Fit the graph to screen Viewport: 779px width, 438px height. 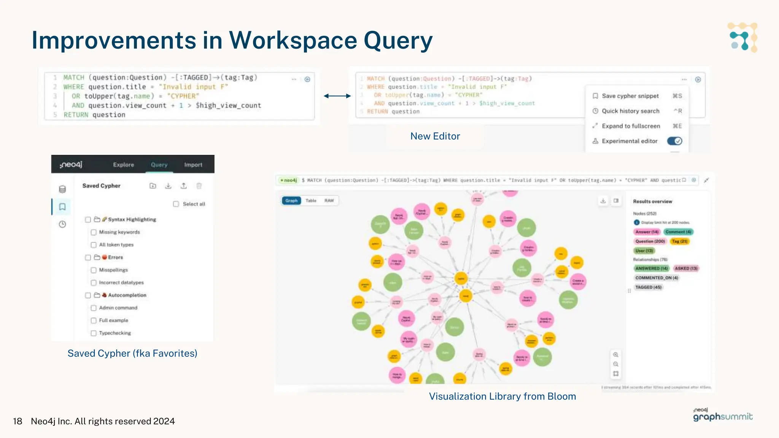616,374
